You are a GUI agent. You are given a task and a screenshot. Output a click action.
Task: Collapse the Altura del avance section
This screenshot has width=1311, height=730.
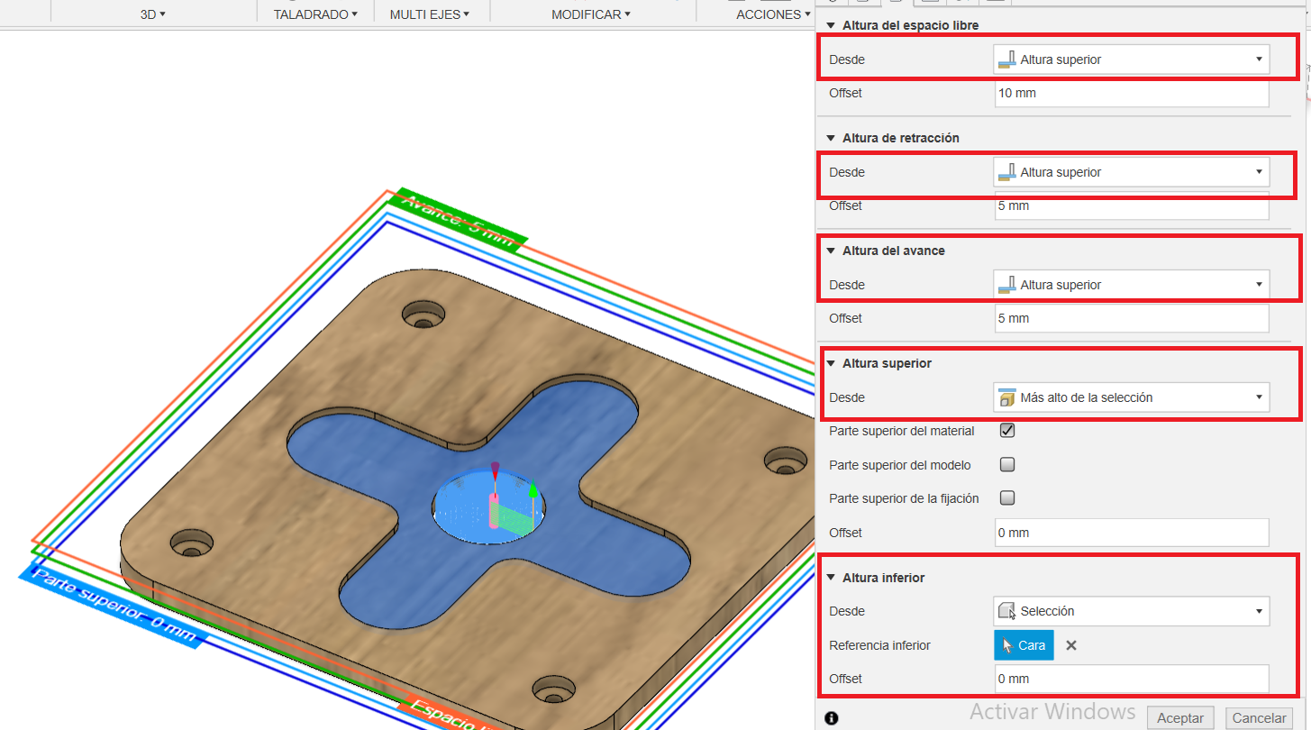coord(831,251)
